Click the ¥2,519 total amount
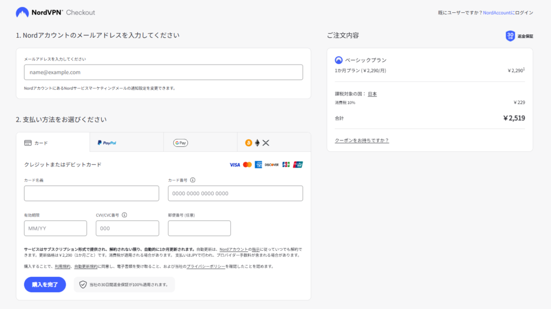Screen dimensions: 551x309 click(x=514, y=118)
